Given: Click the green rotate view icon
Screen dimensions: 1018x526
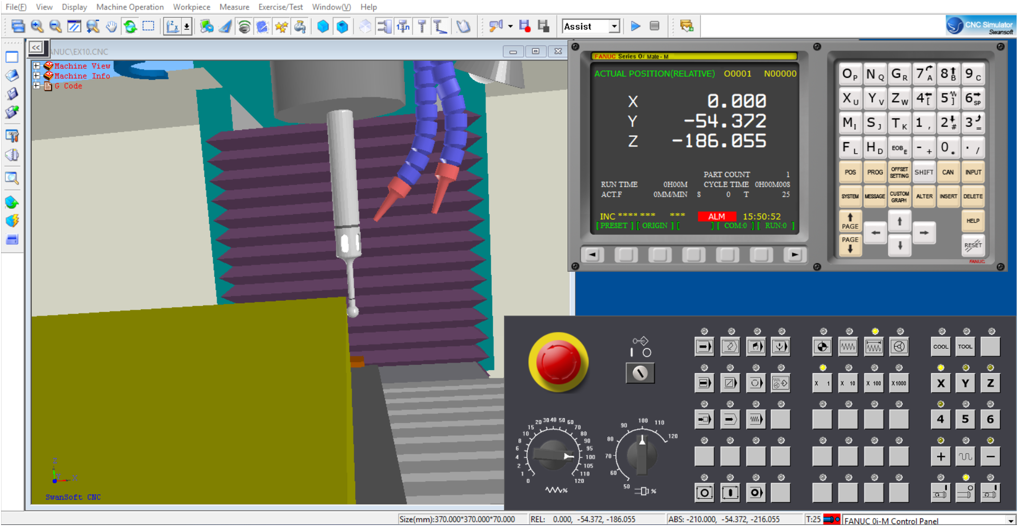Looking at the screenshot, I should [130, 26].
